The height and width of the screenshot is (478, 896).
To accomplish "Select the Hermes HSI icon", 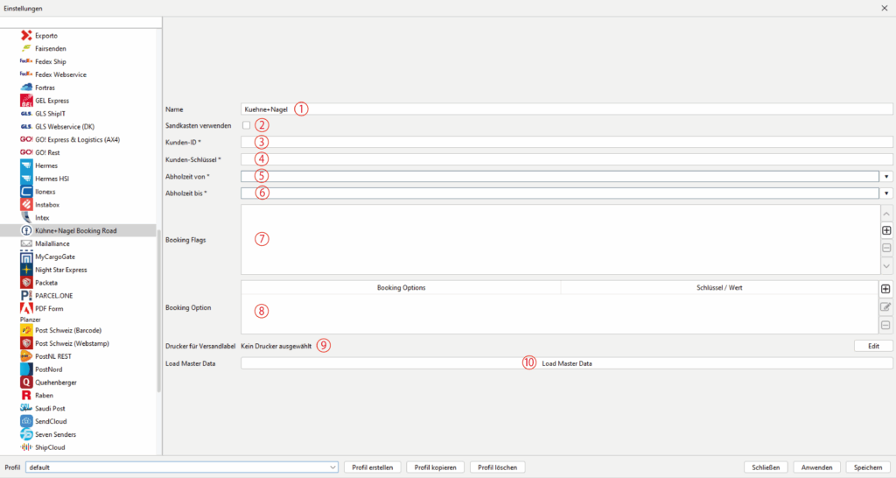I will (x=26, y=179).
